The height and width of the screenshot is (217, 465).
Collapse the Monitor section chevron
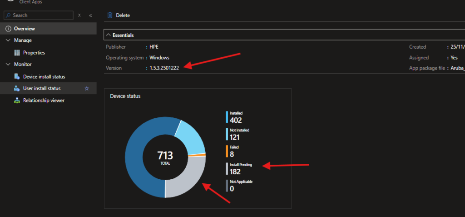[x=8, y=65]
